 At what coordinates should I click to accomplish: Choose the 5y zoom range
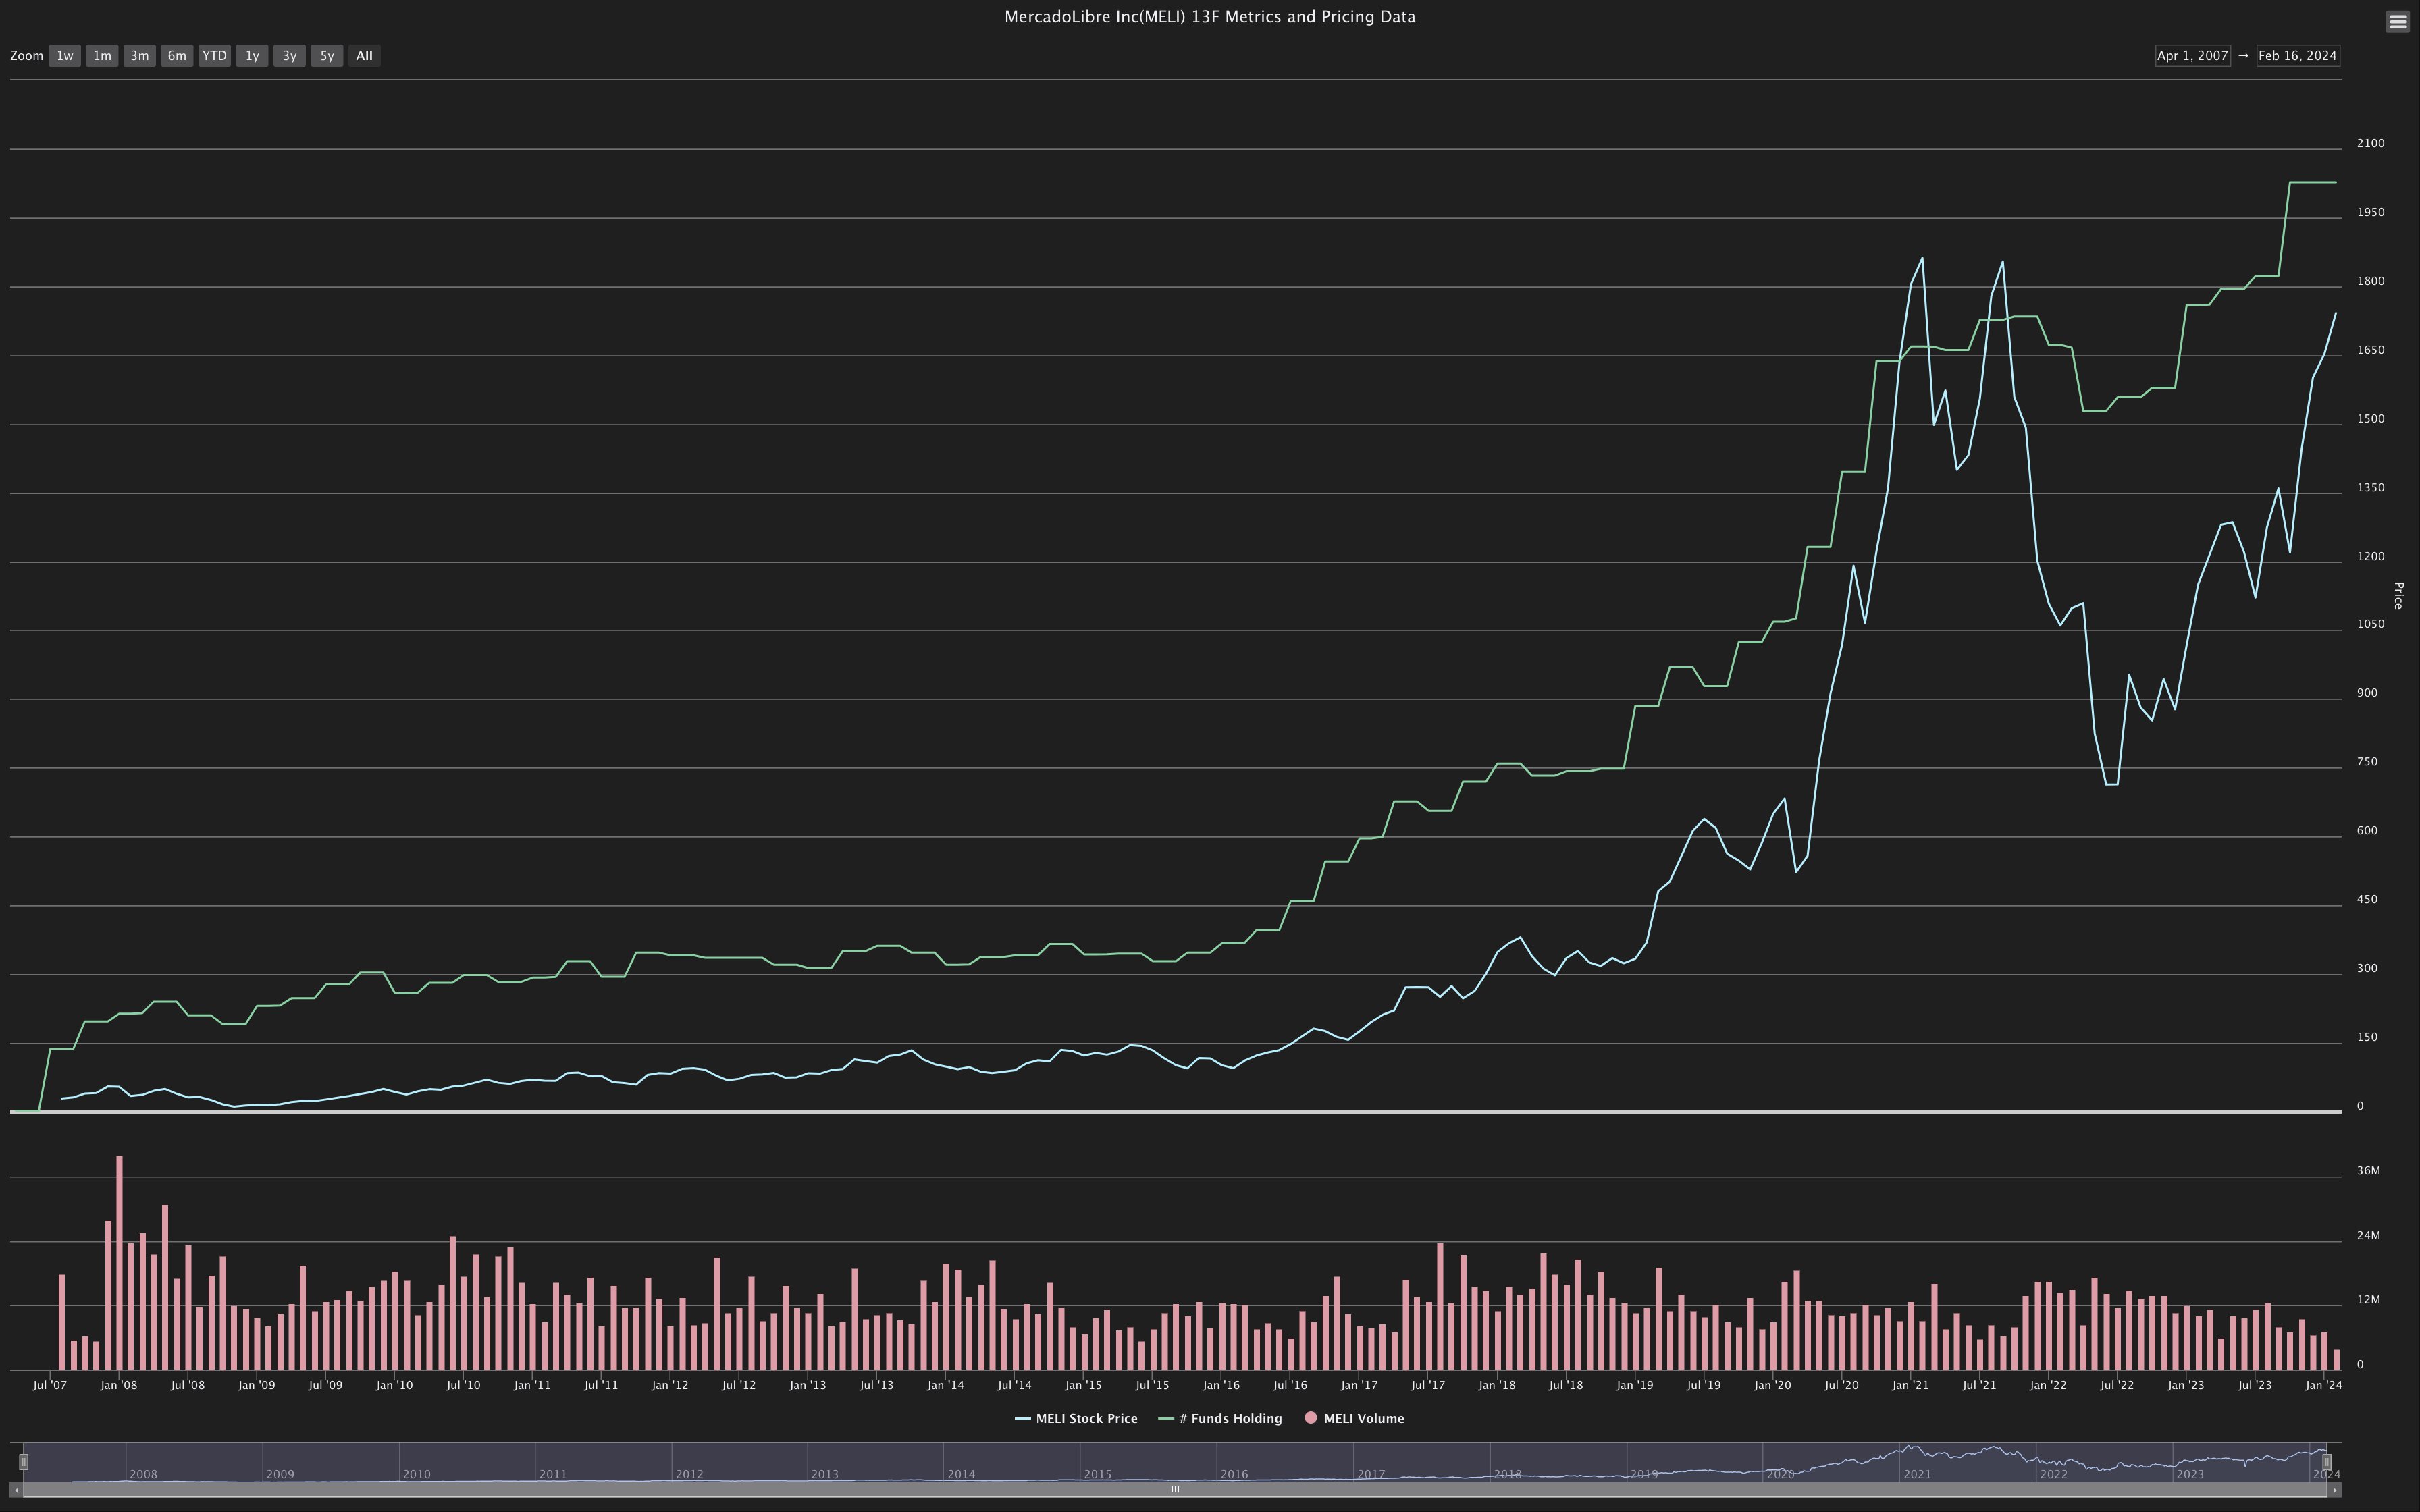tap(327, 56)
